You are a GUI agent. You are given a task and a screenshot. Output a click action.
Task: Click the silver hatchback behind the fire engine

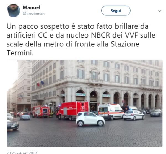[x=25, y=116]
